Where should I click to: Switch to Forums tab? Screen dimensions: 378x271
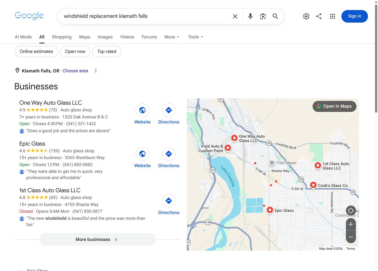pos(149,37)
